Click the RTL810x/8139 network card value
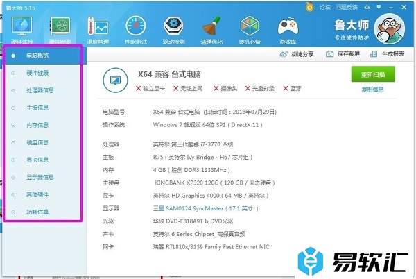The image size is (416, 279). tap(211, 247)
